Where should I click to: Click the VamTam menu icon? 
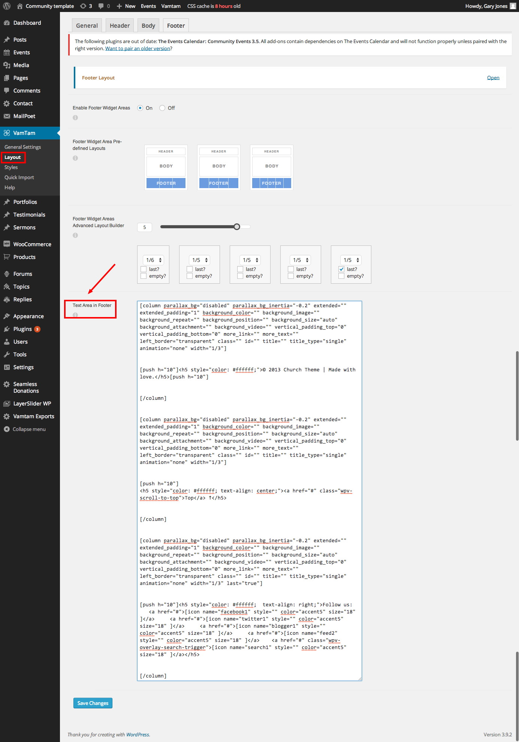click(x=7, y=133)
